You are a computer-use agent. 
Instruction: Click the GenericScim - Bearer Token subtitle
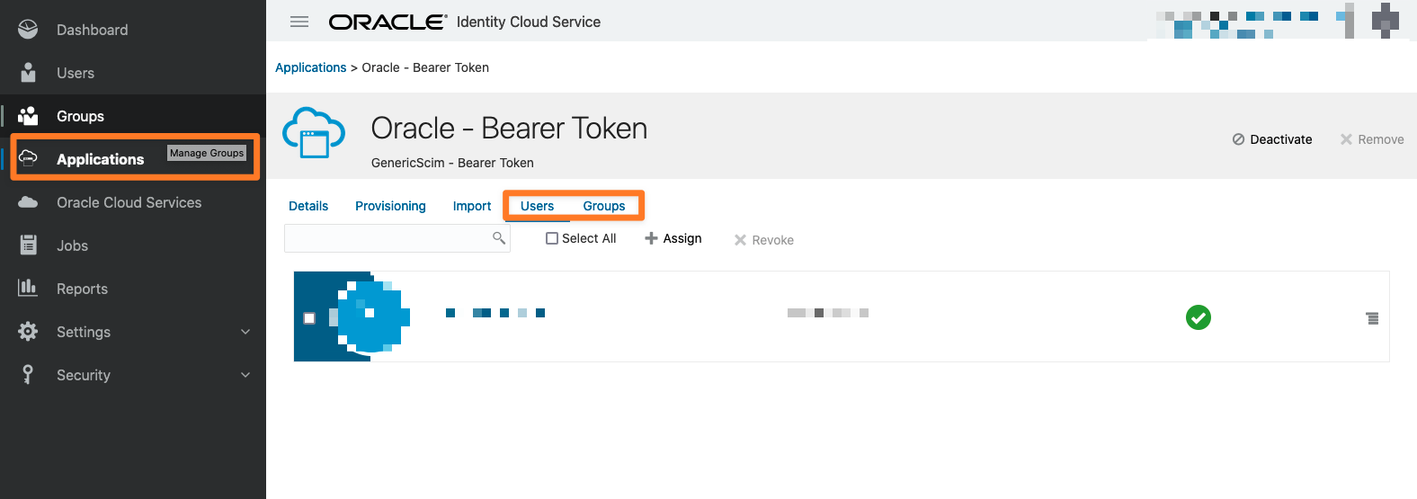tap(452, 163)
